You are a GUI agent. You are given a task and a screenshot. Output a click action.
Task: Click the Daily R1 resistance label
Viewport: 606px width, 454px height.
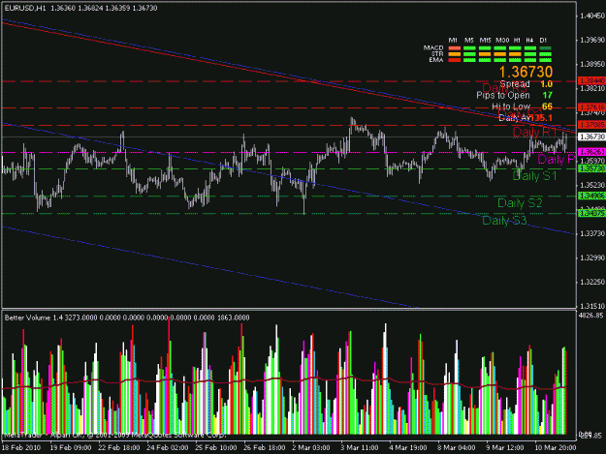point(534,133)
